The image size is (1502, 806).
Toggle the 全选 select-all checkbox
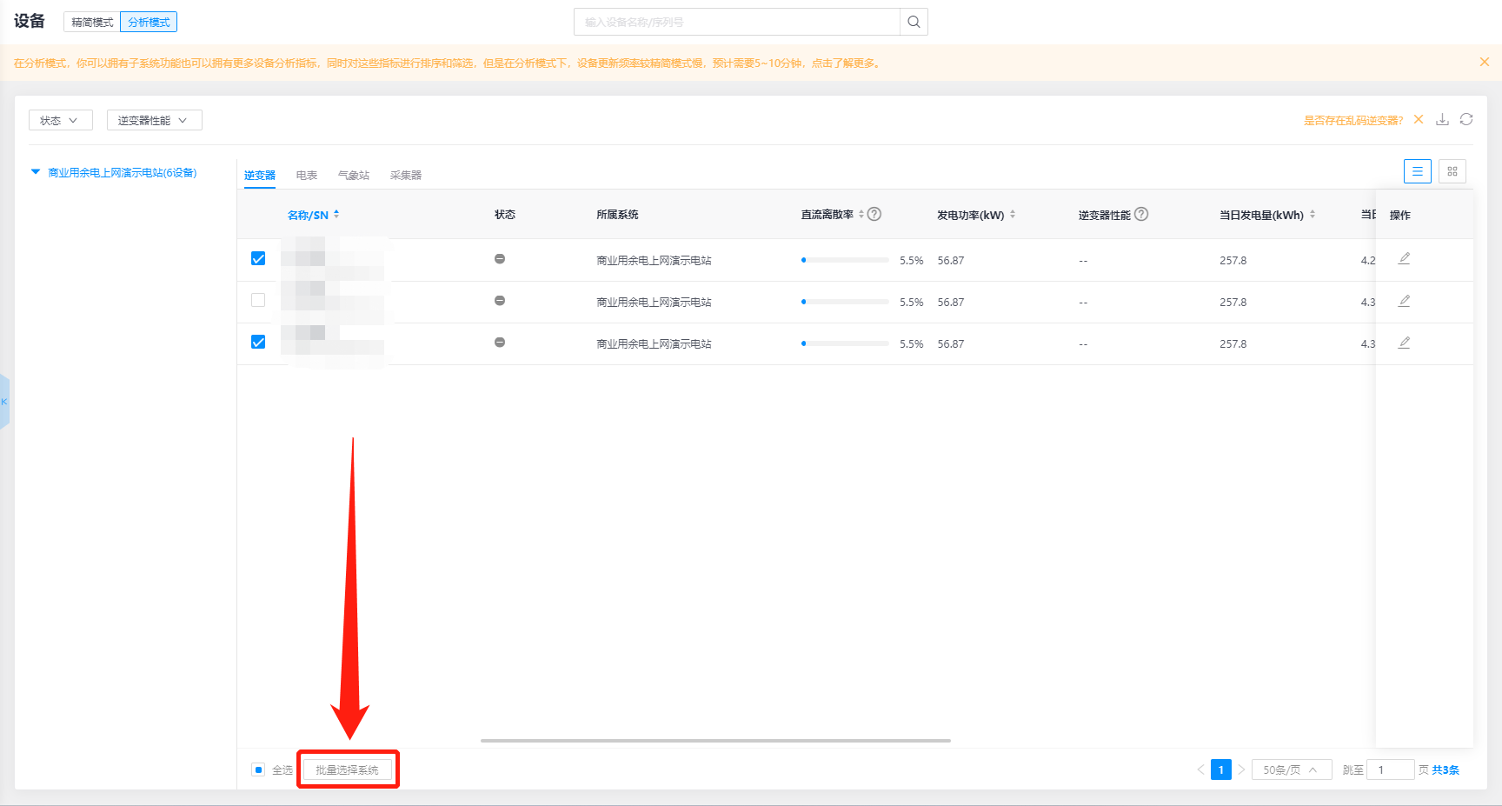[x=258, y=769]
